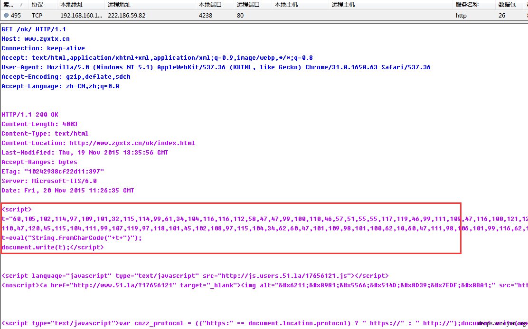
Task: Click the line starting with 110,47,120,45
Action: click(x=264, y=228)
